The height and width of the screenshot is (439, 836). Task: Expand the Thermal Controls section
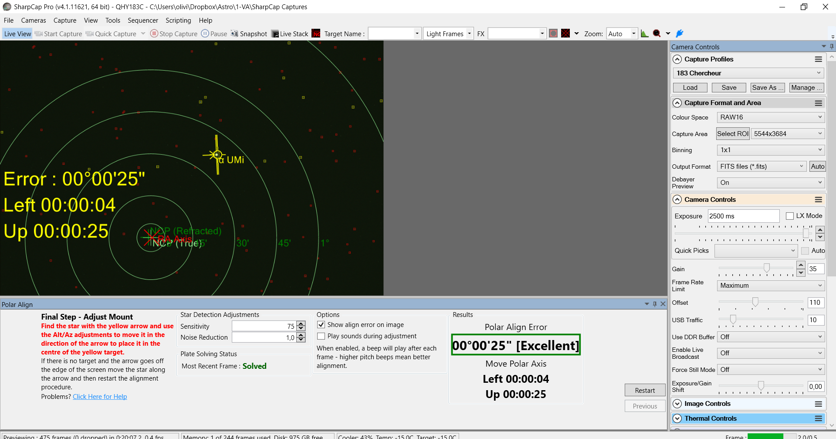tap(677, 419)
